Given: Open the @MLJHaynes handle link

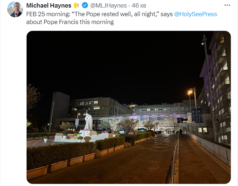Looking at the screenshot, I should click(x=108, y=6).
